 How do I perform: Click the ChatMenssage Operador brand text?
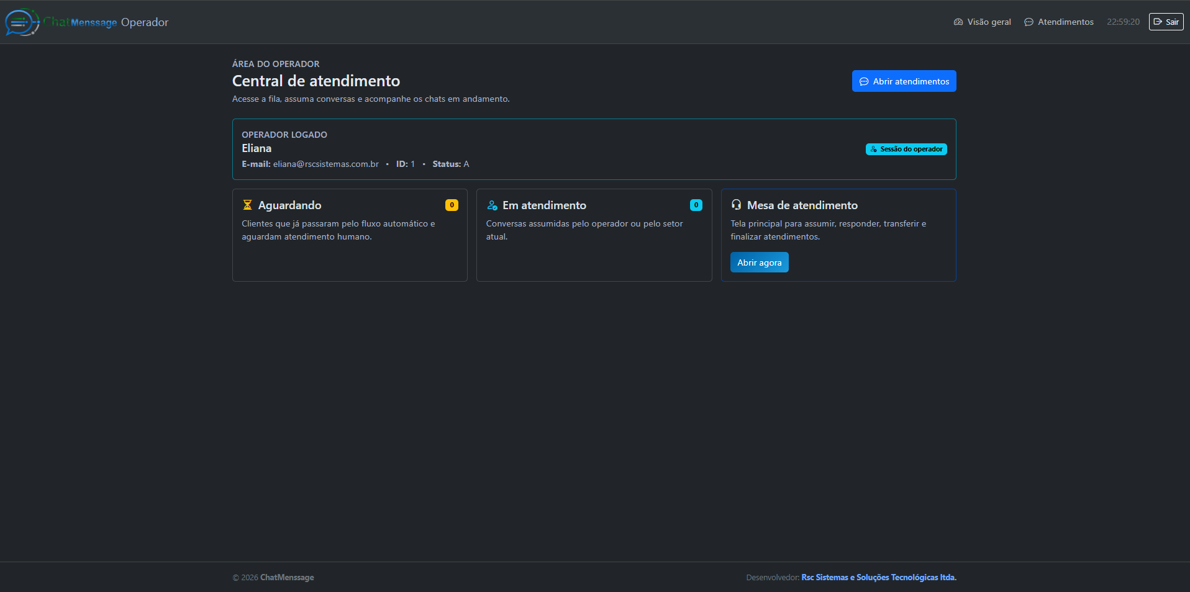(106, 22)
